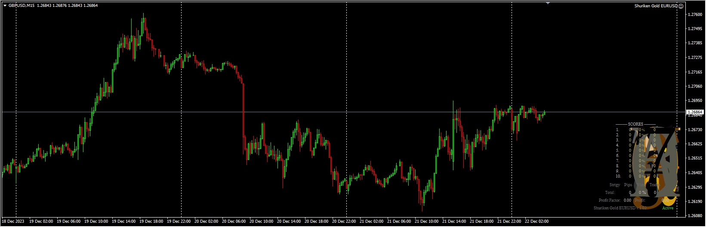The height and width of the screenshot is (227, 706).
Task: Select score row number 10.
Action: tap(636, 176)
